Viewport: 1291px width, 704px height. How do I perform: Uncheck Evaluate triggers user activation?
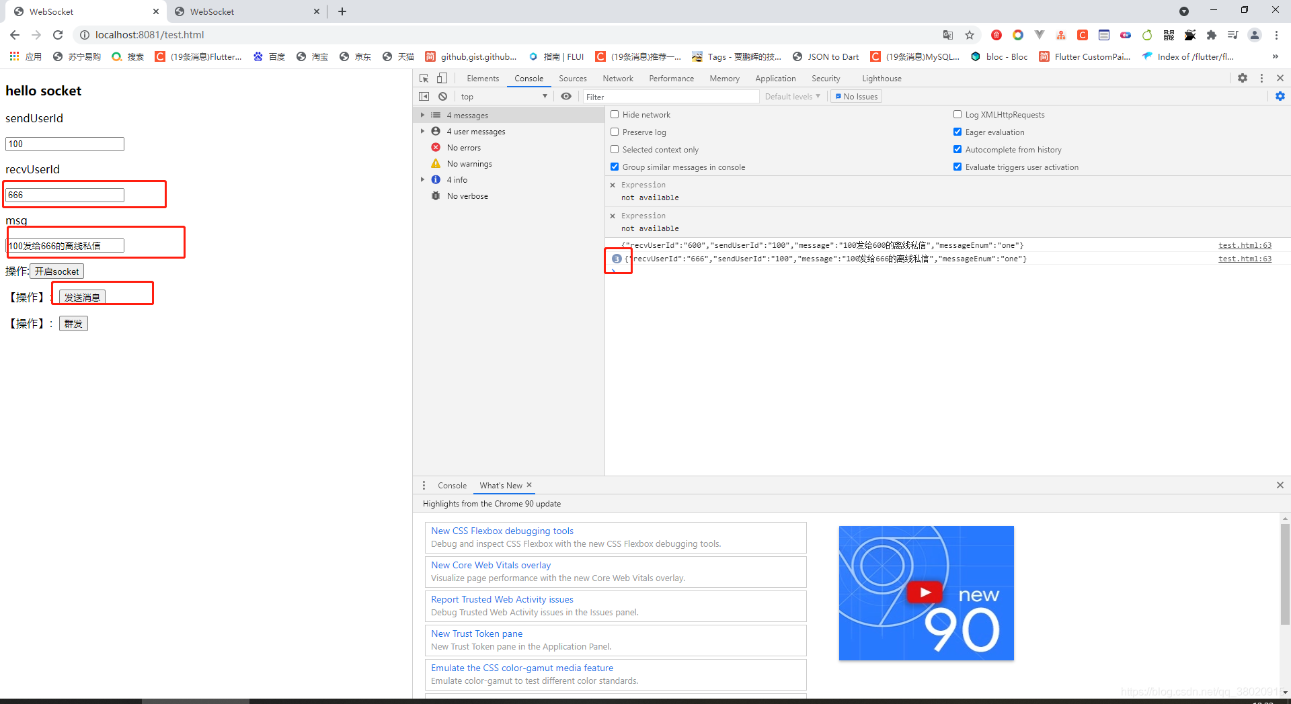point(957,167)
